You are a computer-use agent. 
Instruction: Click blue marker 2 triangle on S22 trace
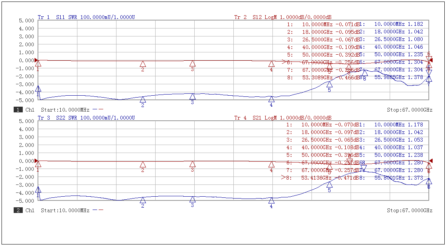pyautogui.click(x=143, y=200)
